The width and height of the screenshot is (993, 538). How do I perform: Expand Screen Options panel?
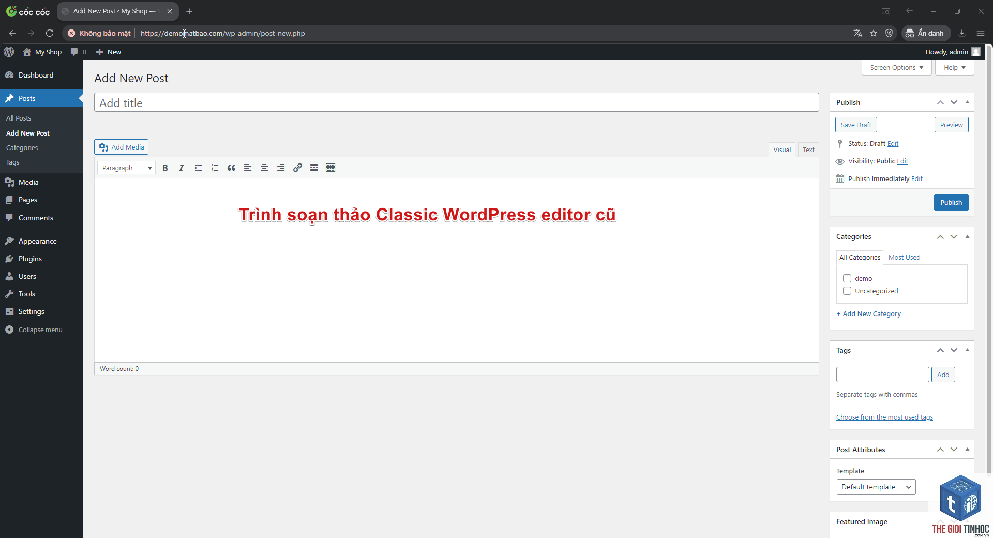coord(896,67)
